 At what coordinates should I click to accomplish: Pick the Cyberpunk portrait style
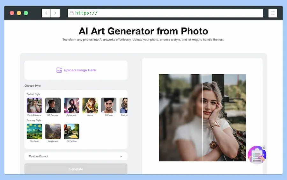click(71, 105)
